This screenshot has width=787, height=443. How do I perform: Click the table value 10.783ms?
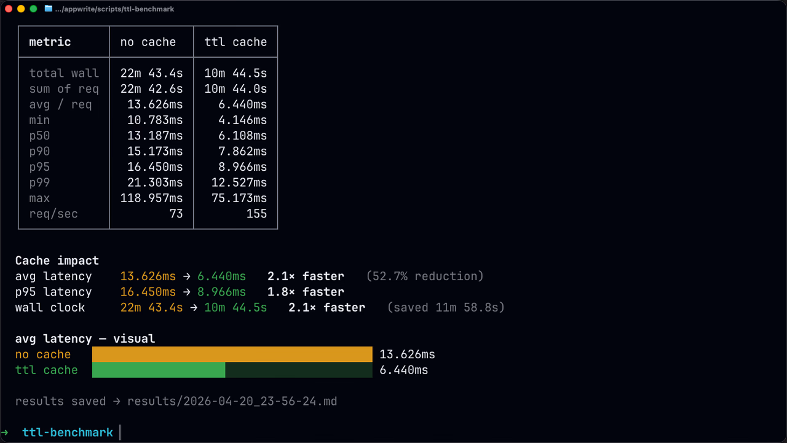(156, 120)
